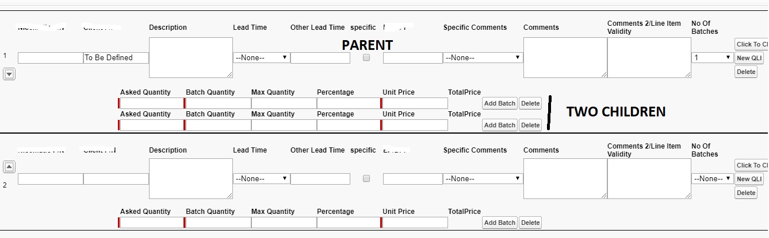Image resolution: width=769 pixels, height=238 pixels.
Task: Click the 'To Be Defined' text field
Action: point(116,58)
